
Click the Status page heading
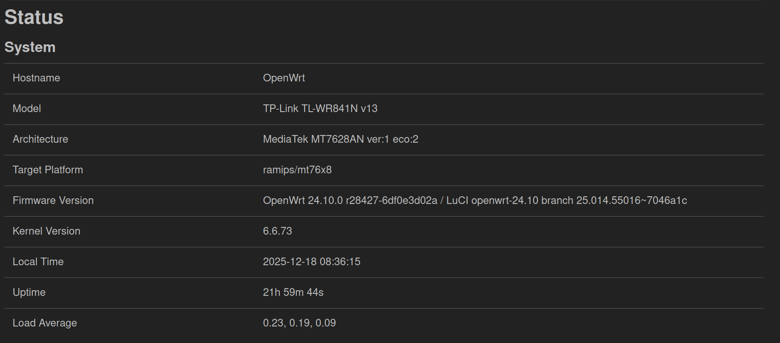(x=34, y=17)
